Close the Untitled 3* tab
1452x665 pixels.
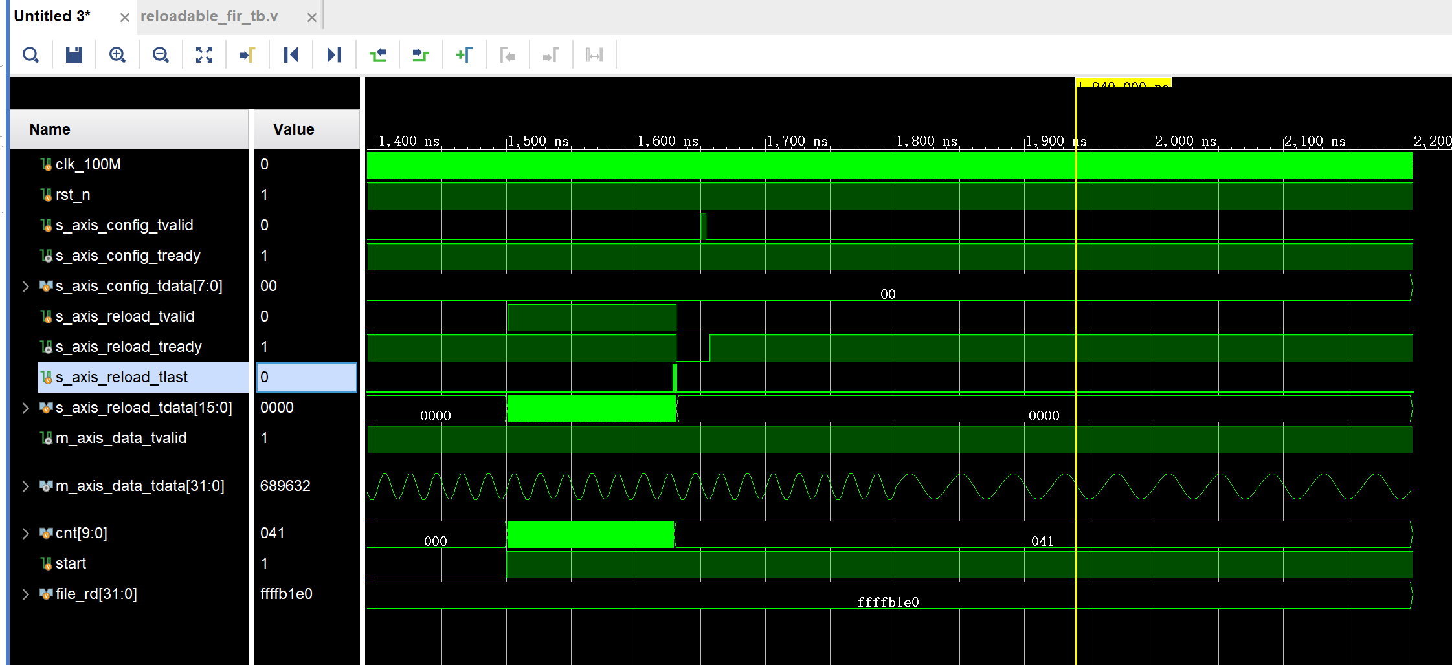click(x=125, y=17)
